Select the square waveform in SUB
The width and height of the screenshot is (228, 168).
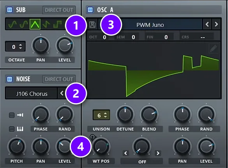[58, 24]
